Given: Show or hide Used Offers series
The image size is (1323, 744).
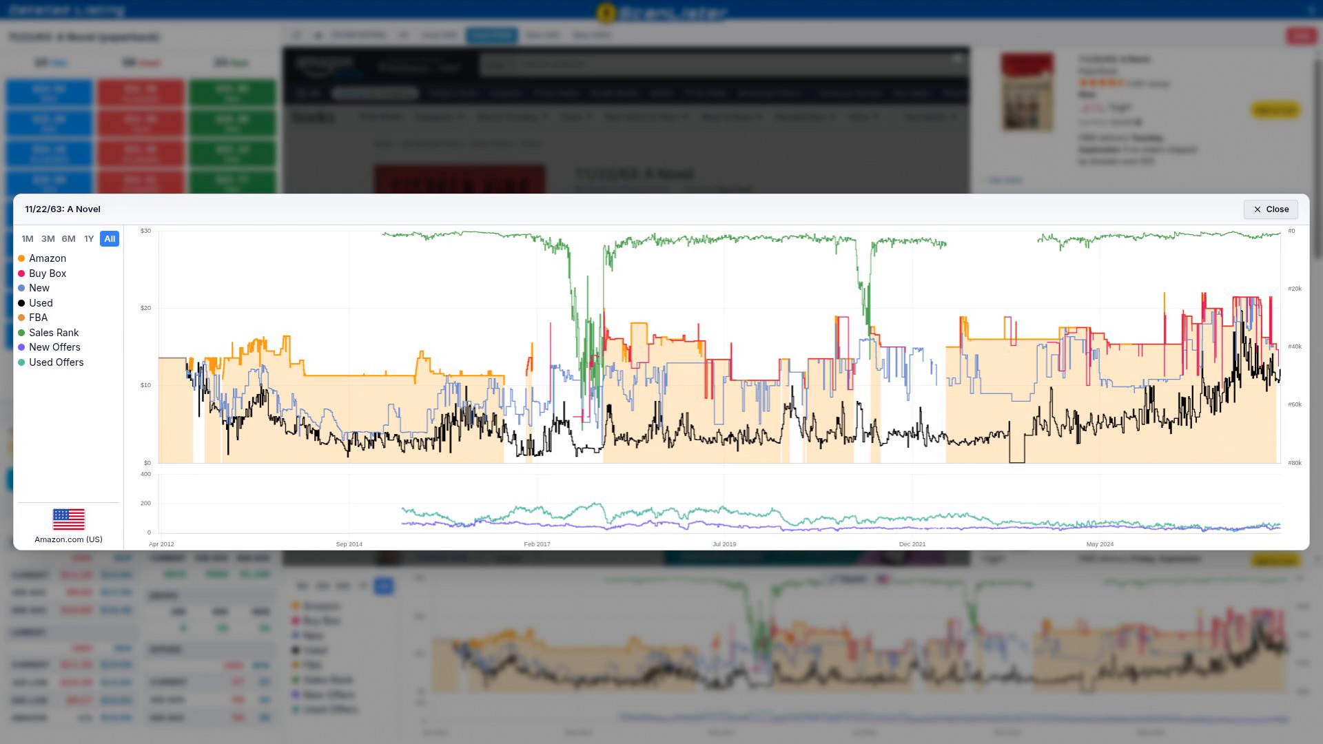Looking at the screenshot, I should click(50, 362).
